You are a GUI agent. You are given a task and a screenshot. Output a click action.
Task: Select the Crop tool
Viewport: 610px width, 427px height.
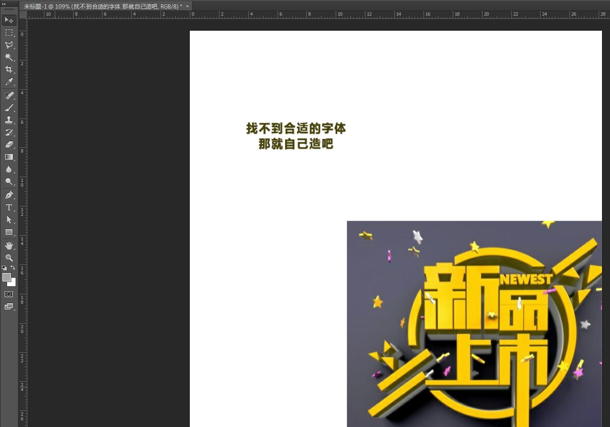pos(9,69)
